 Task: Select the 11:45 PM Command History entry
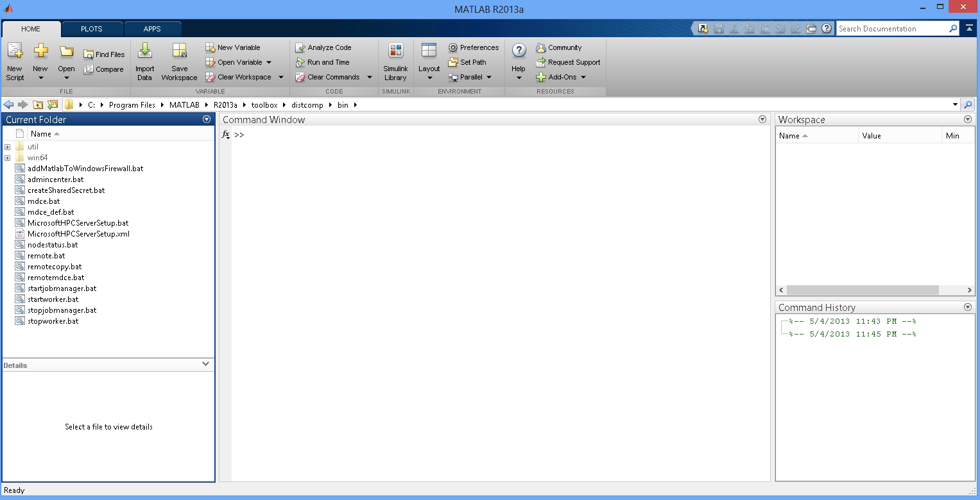tap(852, 334)
